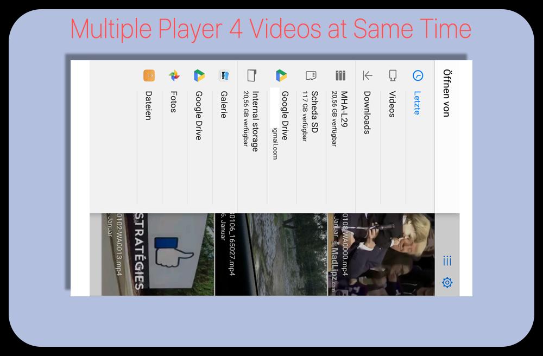Image resolution: width=543 pixels, height=356 pixels.
Task: Open the Dateien label
Action: (148, 105)
